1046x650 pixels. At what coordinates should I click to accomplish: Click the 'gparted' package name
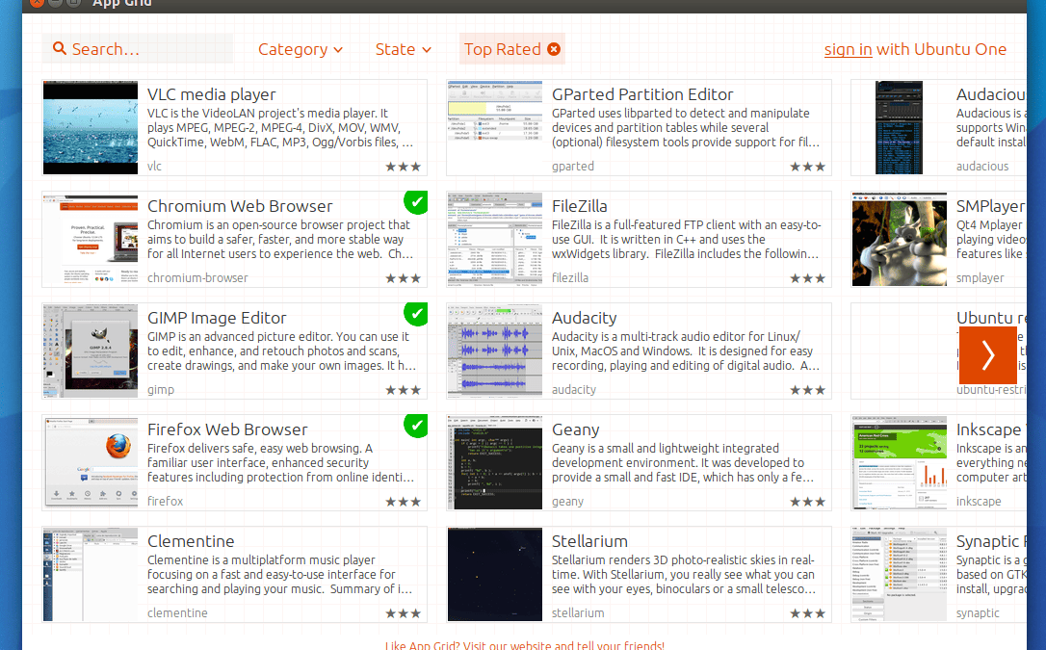pyautogui.click(x=572, y=167)
